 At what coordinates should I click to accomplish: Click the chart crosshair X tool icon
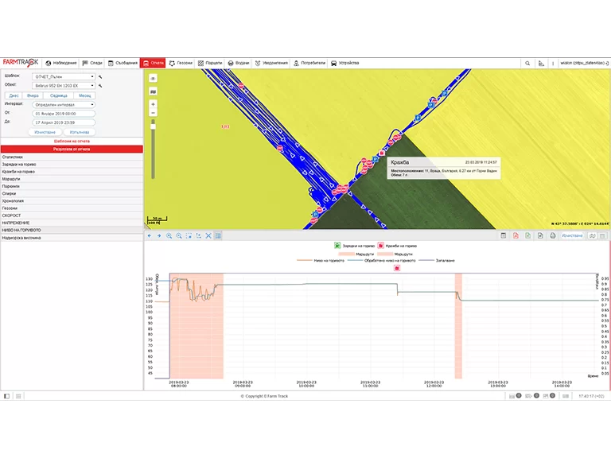(208, 235)
